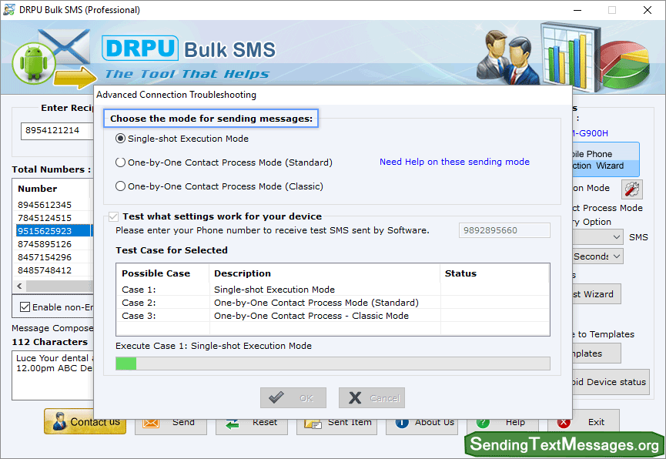Click the Description column header
This screenshot has width=666, height=459.
pyautogui.click(x=324, y=273)
